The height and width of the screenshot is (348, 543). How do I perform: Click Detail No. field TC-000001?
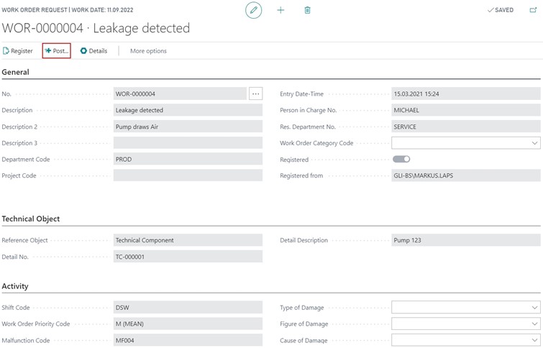[188, 257]
